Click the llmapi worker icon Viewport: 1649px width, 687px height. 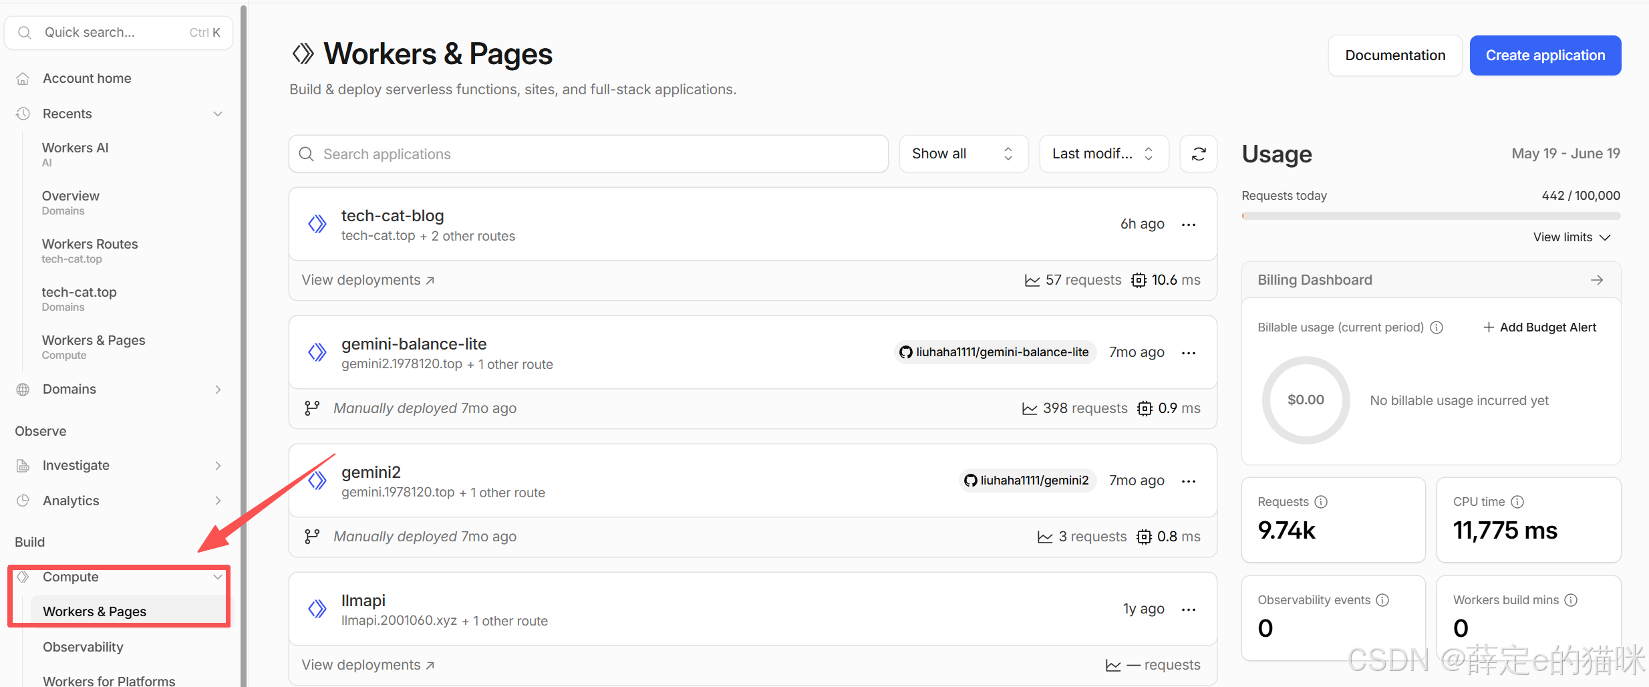pyautogui.click(x=317, y=609)
